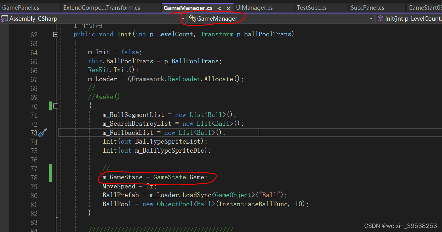Open the Init member dropdown
Screen dimensions: 442x232
click(409, 18)
